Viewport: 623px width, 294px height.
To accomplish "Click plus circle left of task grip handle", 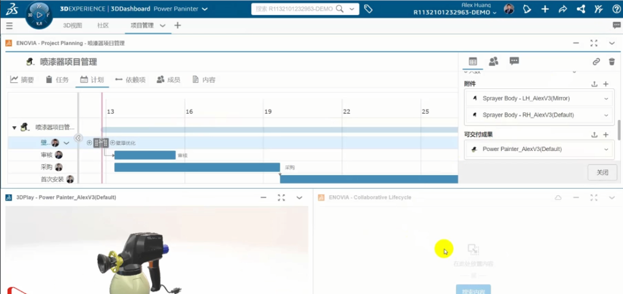I will coord(89,142).
